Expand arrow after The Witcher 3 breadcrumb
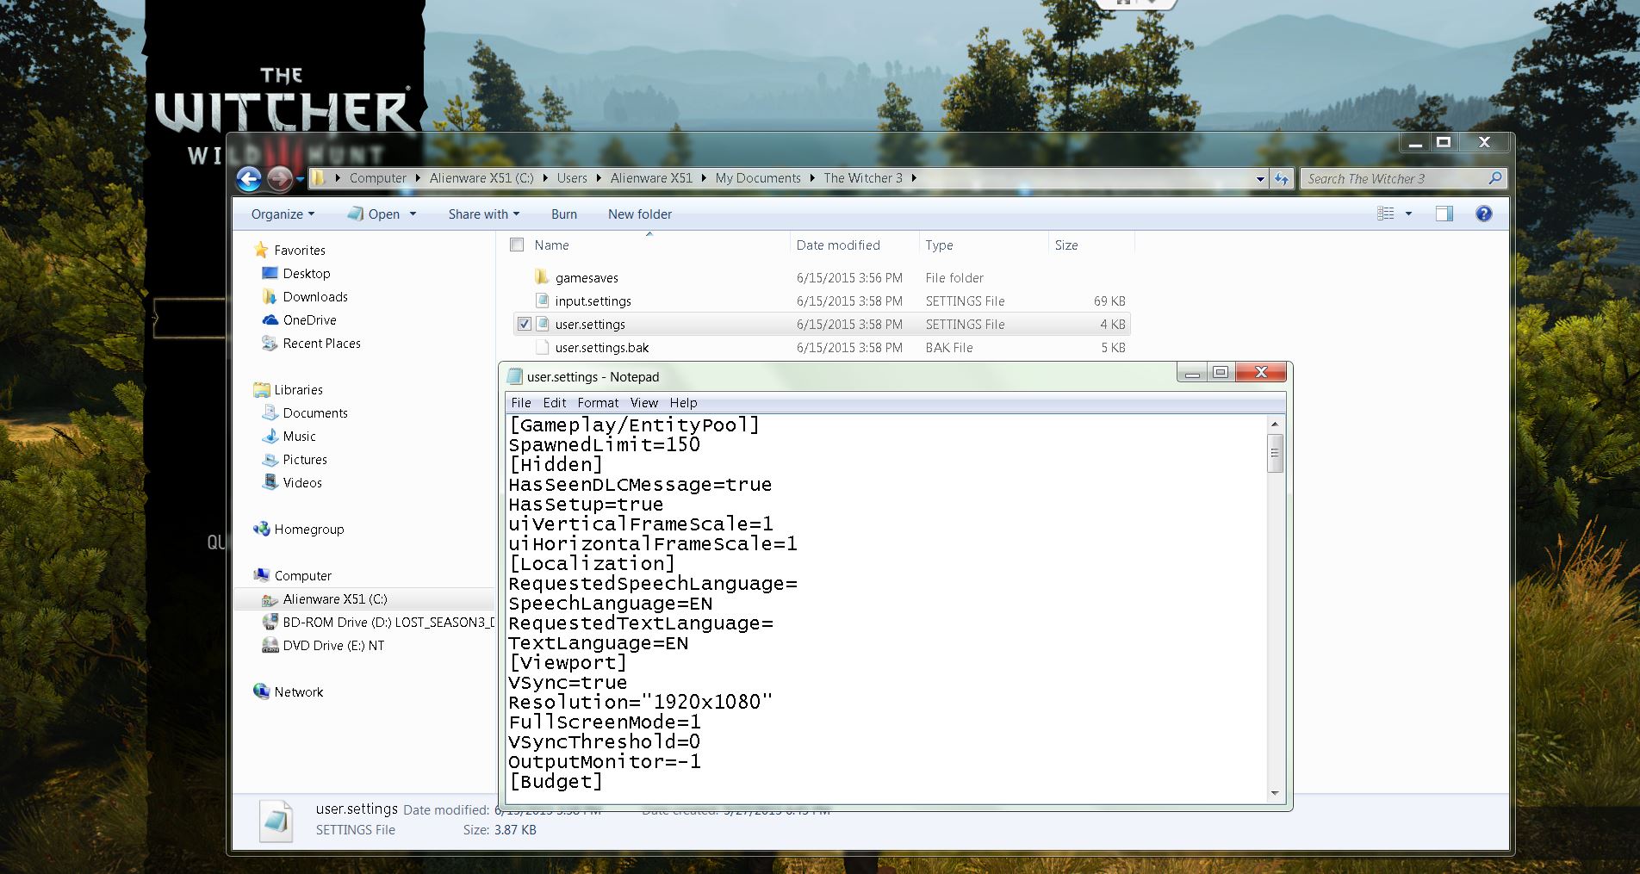Viewport: 1640px width, 874px height. [x=914, y=178]
